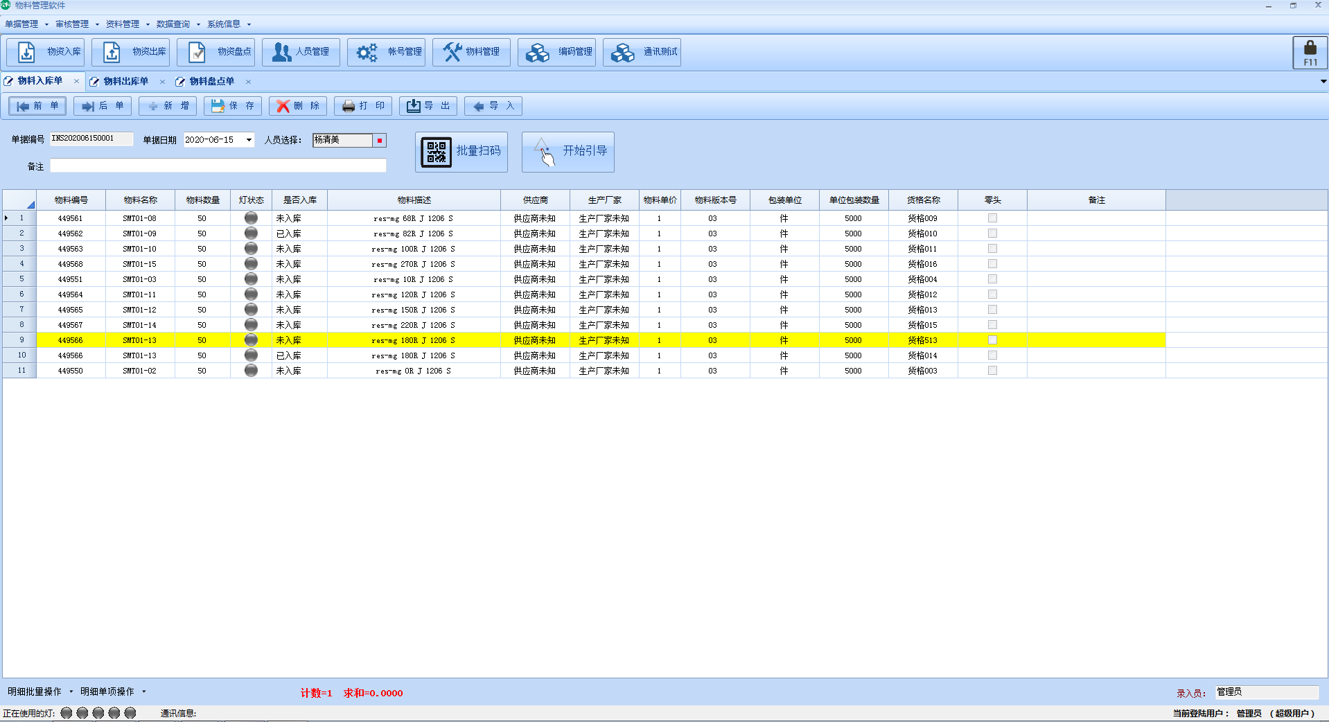This screenshot has width=1329, height=722.
Task: Toggle the 零头 checkbox in row 11
Action: click(x=992, y=371)
